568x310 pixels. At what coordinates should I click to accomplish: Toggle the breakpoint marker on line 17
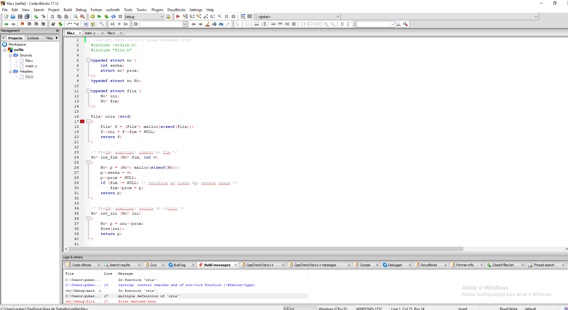pyautogui.click(x=82, y=121)
